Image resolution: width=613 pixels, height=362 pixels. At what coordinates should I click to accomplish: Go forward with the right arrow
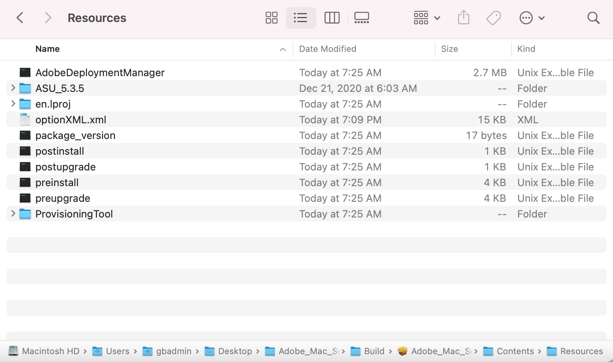coord(48,18)
